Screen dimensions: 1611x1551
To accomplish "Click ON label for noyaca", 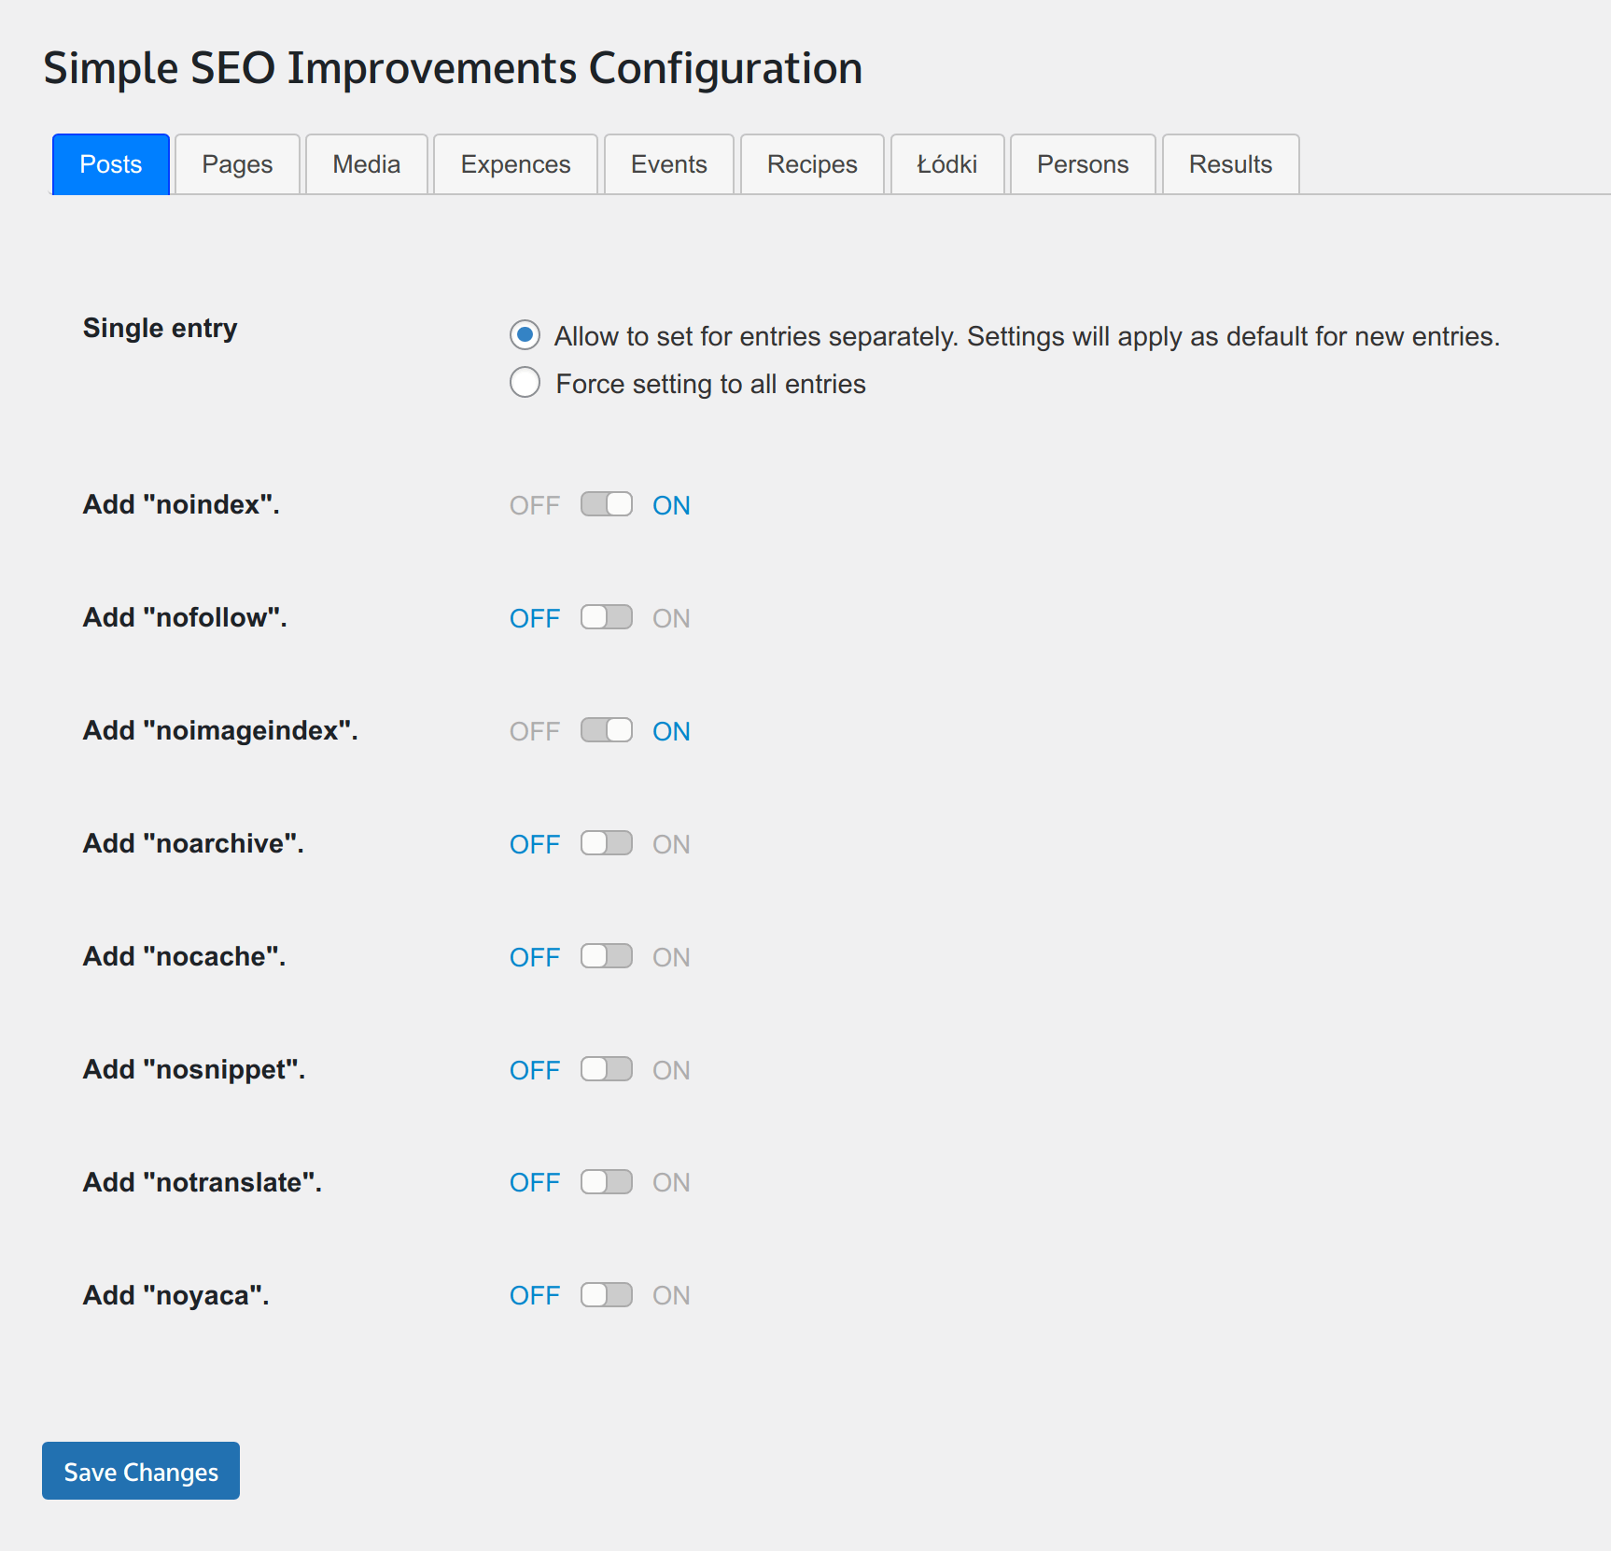I will (x=671, y=1295).
